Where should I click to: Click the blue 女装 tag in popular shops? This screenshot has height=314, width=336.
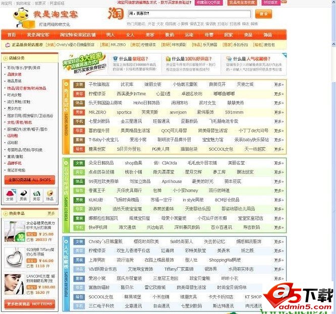click(79, 241)
